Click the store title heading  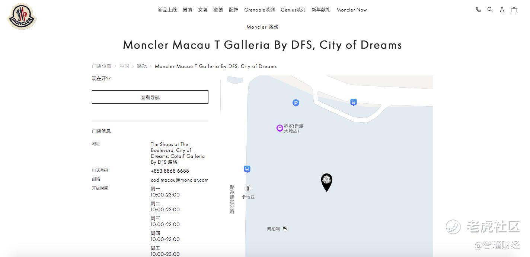[x=262, y=45]
